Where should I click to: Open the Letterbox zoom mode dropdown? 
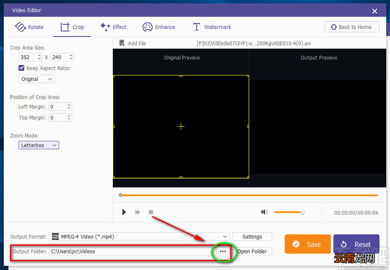point(39,145)
